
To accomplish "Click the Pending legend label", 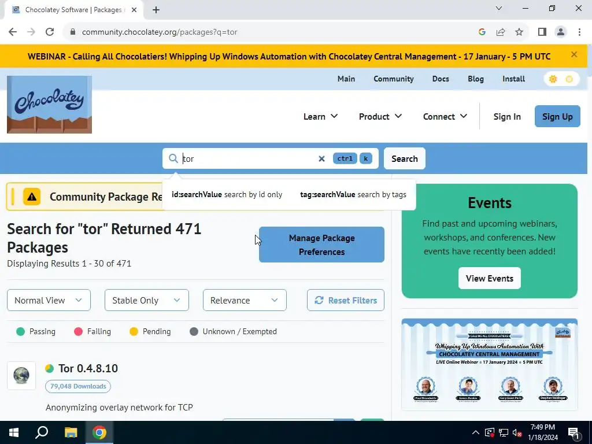I will pyautogui.click(x=157, y=331).
